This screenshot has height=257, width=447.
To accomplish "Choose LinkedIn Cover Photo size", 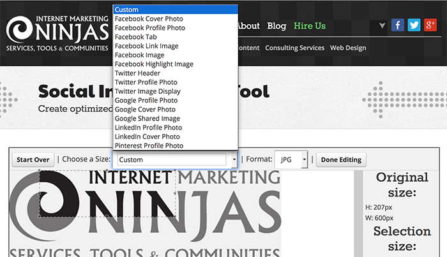I will (176, 136).
